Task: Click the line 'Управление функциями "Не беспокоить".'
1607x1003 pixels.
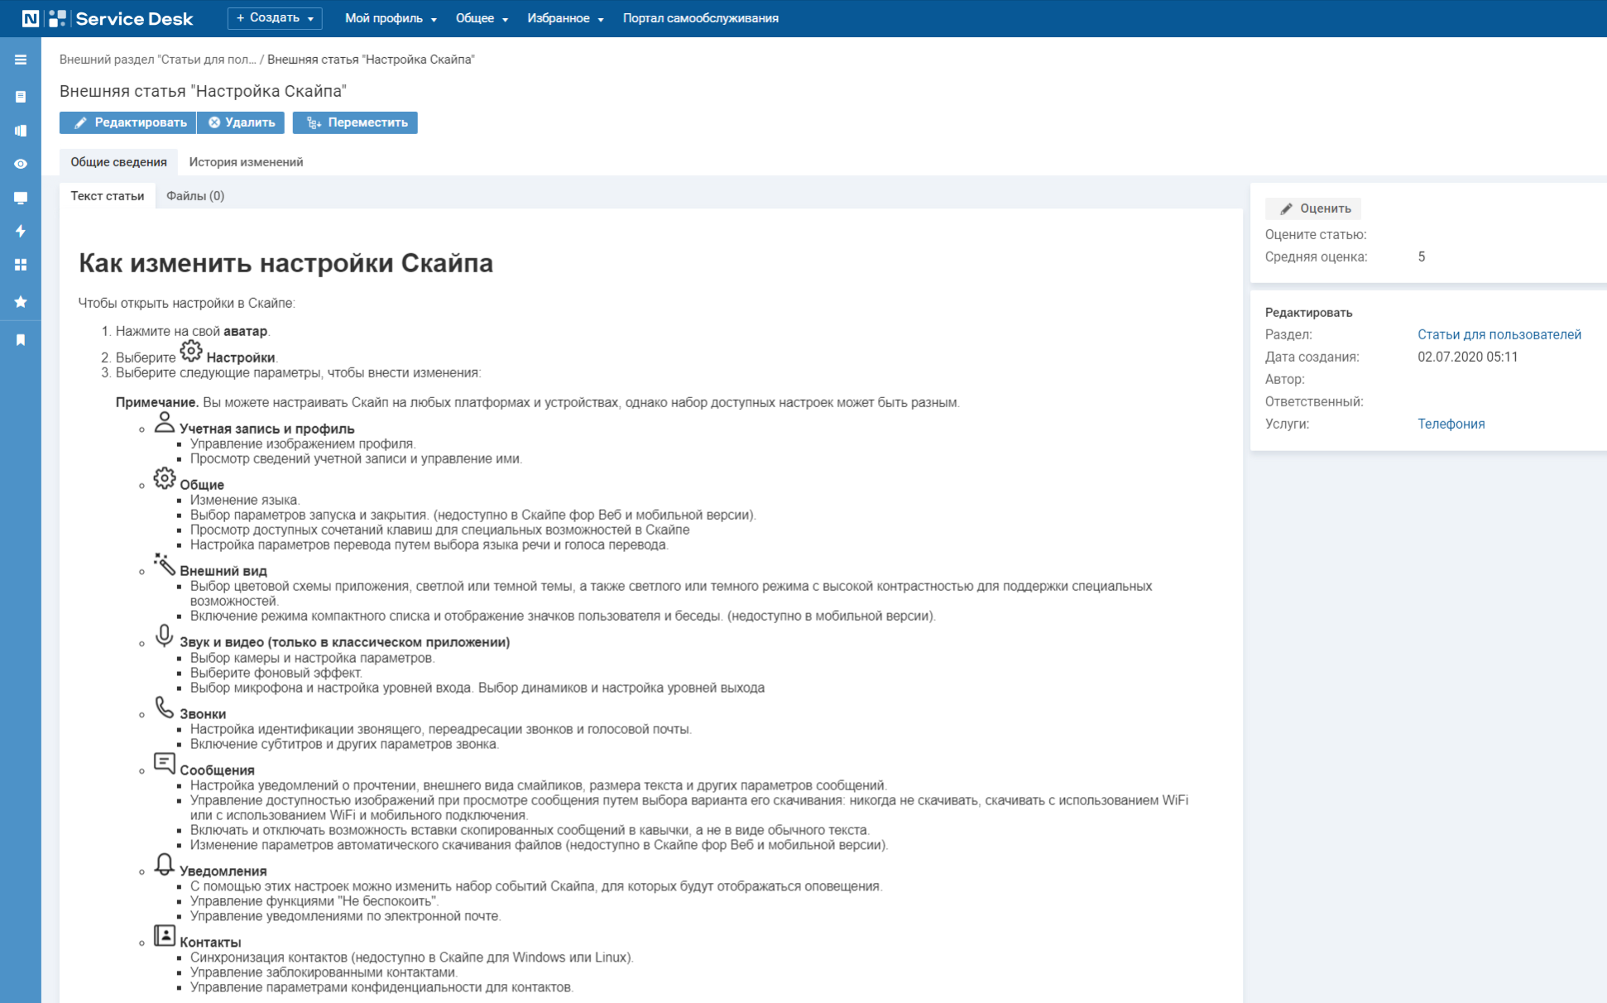Action: click(314, 901)
